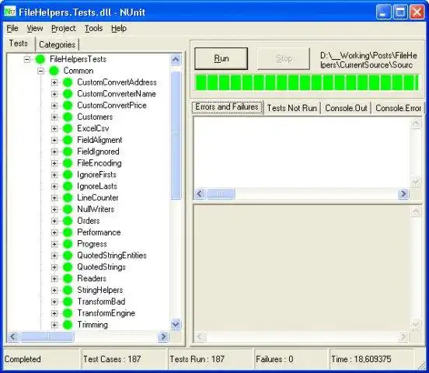This screenshot has width=429, height=373.
Task: Select the StringHelpers tree item label
Action: (100, 290)
